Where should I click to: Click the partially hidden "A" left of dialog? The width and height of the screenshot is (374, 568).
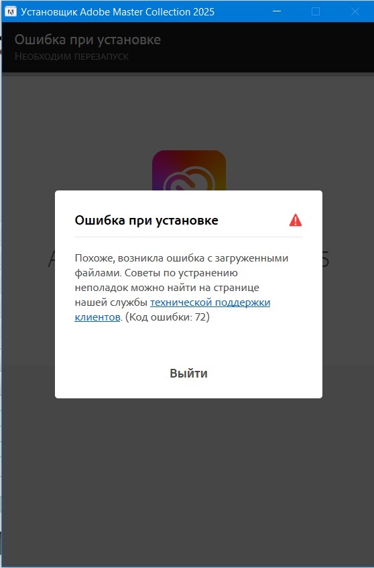pos(52,259)
